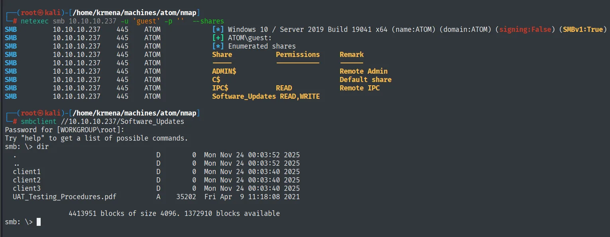Select the '//10.10.10.237/Software_Updates' path argument
Viewport: 610px width, 237px height.
(x=122, y=121)
